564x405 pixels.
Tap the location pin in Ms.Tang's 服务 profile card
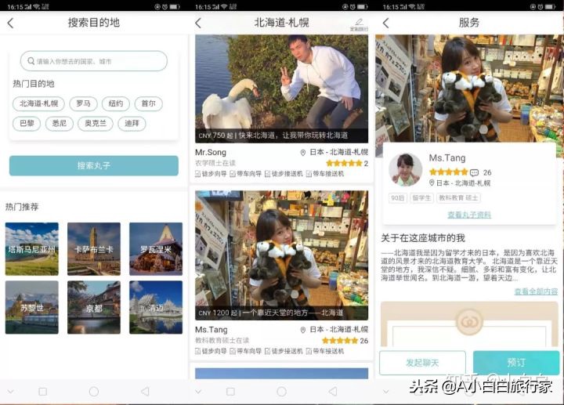pos(432,183)
